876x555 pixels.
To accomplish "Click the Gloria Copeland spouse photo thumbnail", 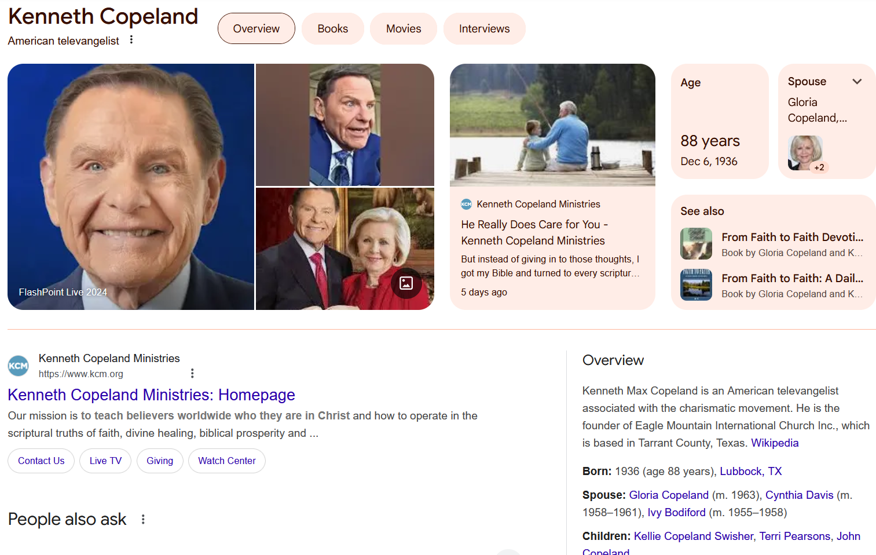I will 805,153.
